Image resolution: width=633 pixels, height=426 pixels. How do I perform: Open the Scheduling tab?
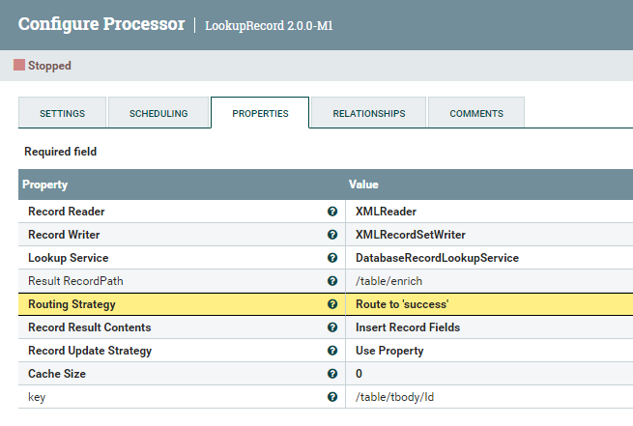(158, 113)
